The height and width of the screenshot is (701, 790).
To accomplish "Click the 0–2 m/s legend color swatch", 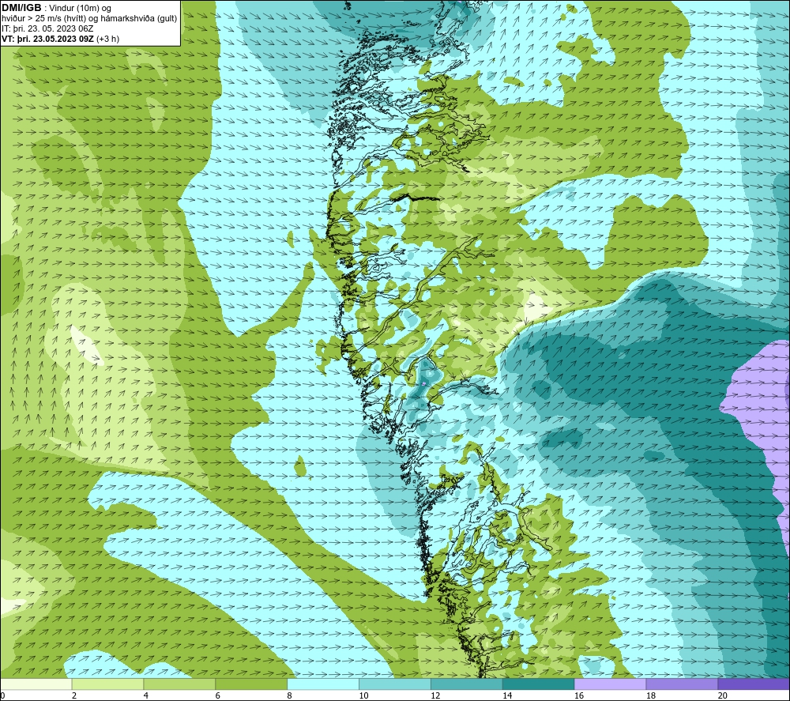I will 36,684.
